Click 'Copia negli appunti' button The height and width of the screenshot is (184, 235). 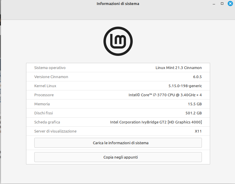point(118,157)
